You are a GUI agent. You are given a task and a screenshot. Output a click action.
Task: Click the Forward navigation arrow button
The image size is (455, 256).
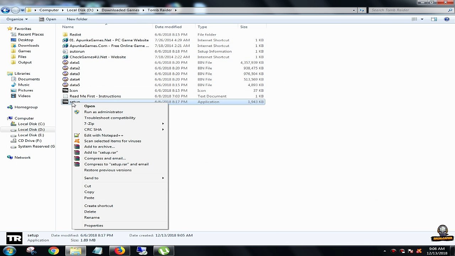pyautogui.click(x=15, y=10)
